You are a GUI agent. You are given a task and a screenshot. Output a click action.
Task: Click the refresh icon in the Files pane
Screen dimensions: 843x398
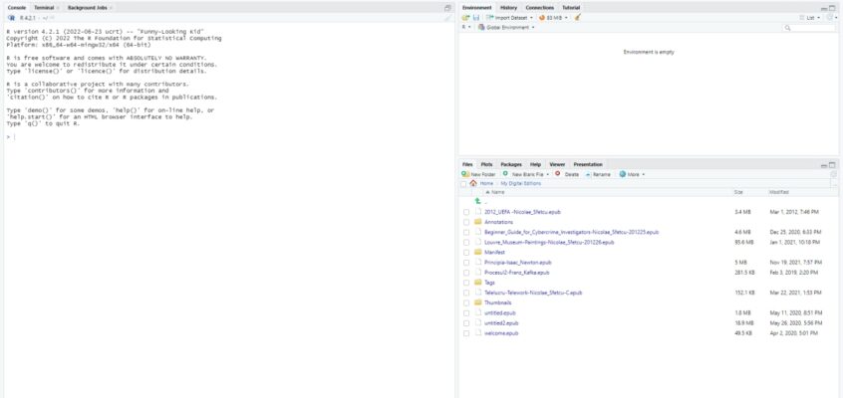[x=834, y=174]
